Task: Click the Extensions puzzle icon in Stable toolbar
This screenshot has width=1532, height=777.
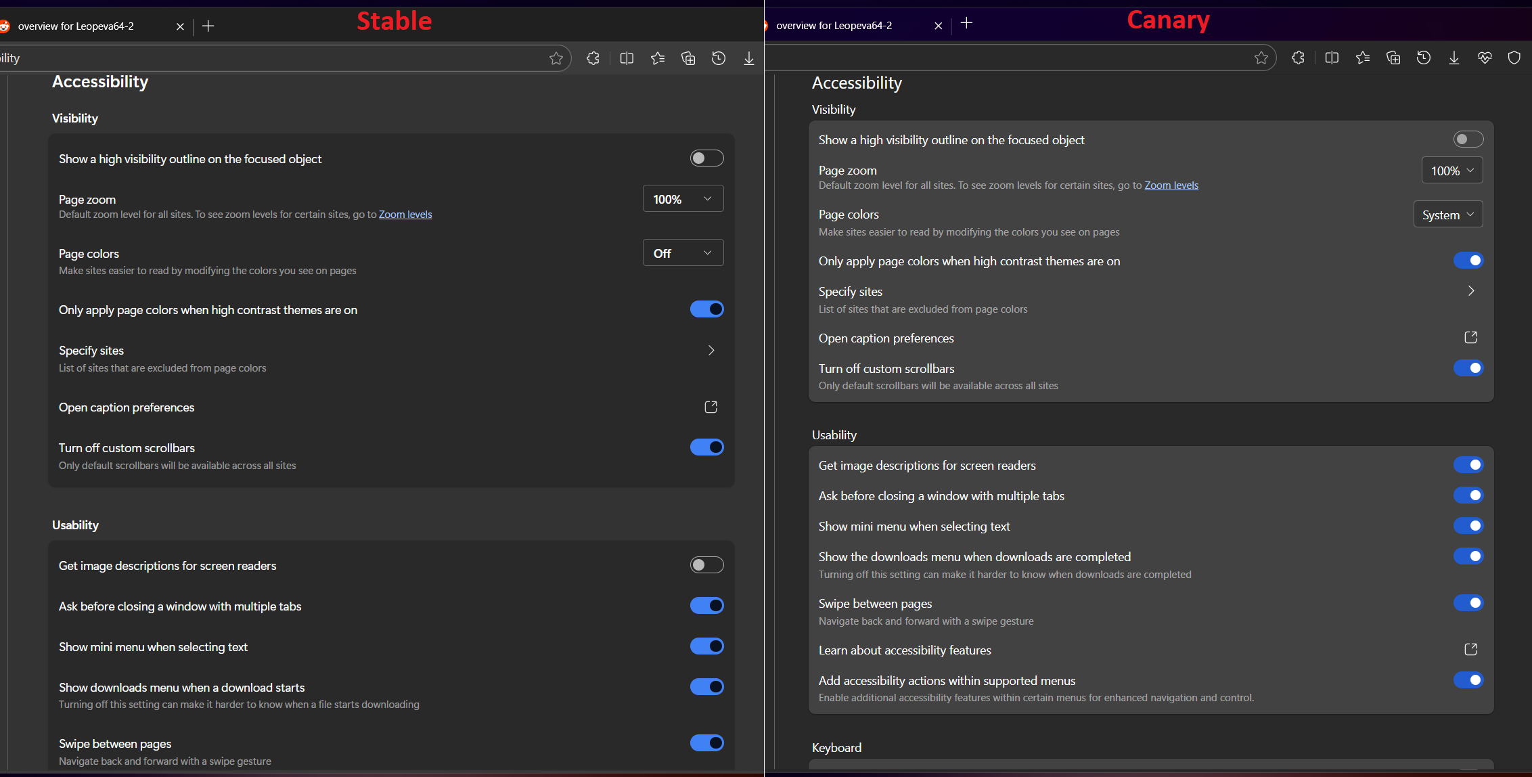Action: click(593, 59)
